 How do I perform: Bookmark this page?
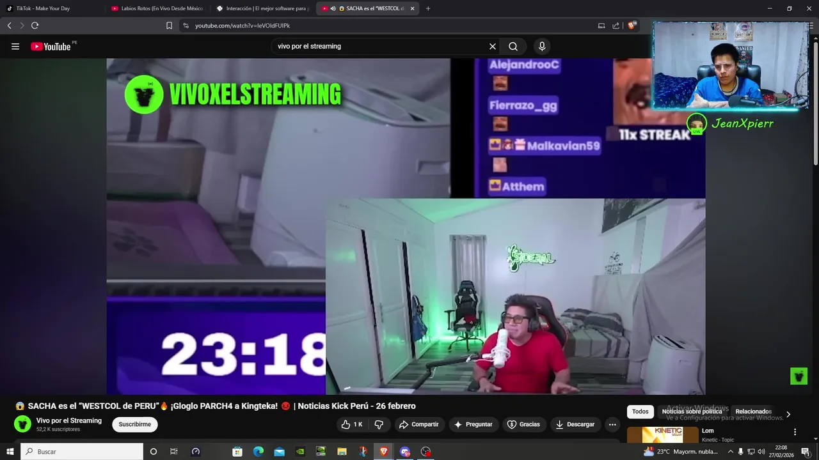point(169,26)
